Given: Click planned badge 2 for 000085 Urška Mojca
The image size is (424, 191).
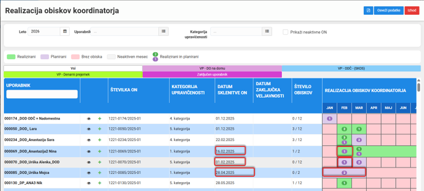Looking at the screenshot, I should point(344,173).
